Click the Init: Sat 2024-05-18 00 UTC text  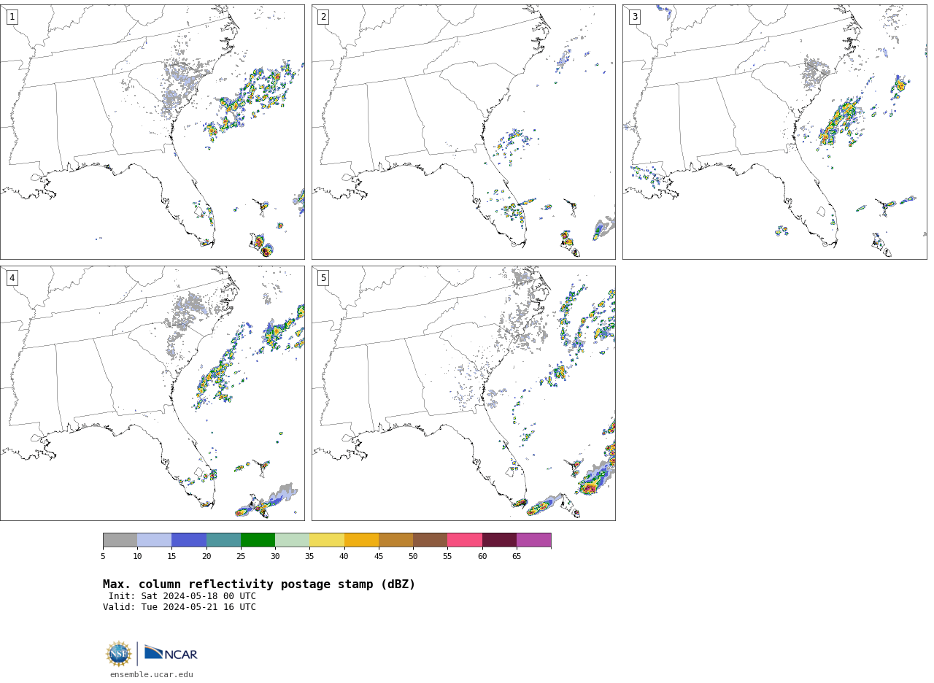(182, 596)
